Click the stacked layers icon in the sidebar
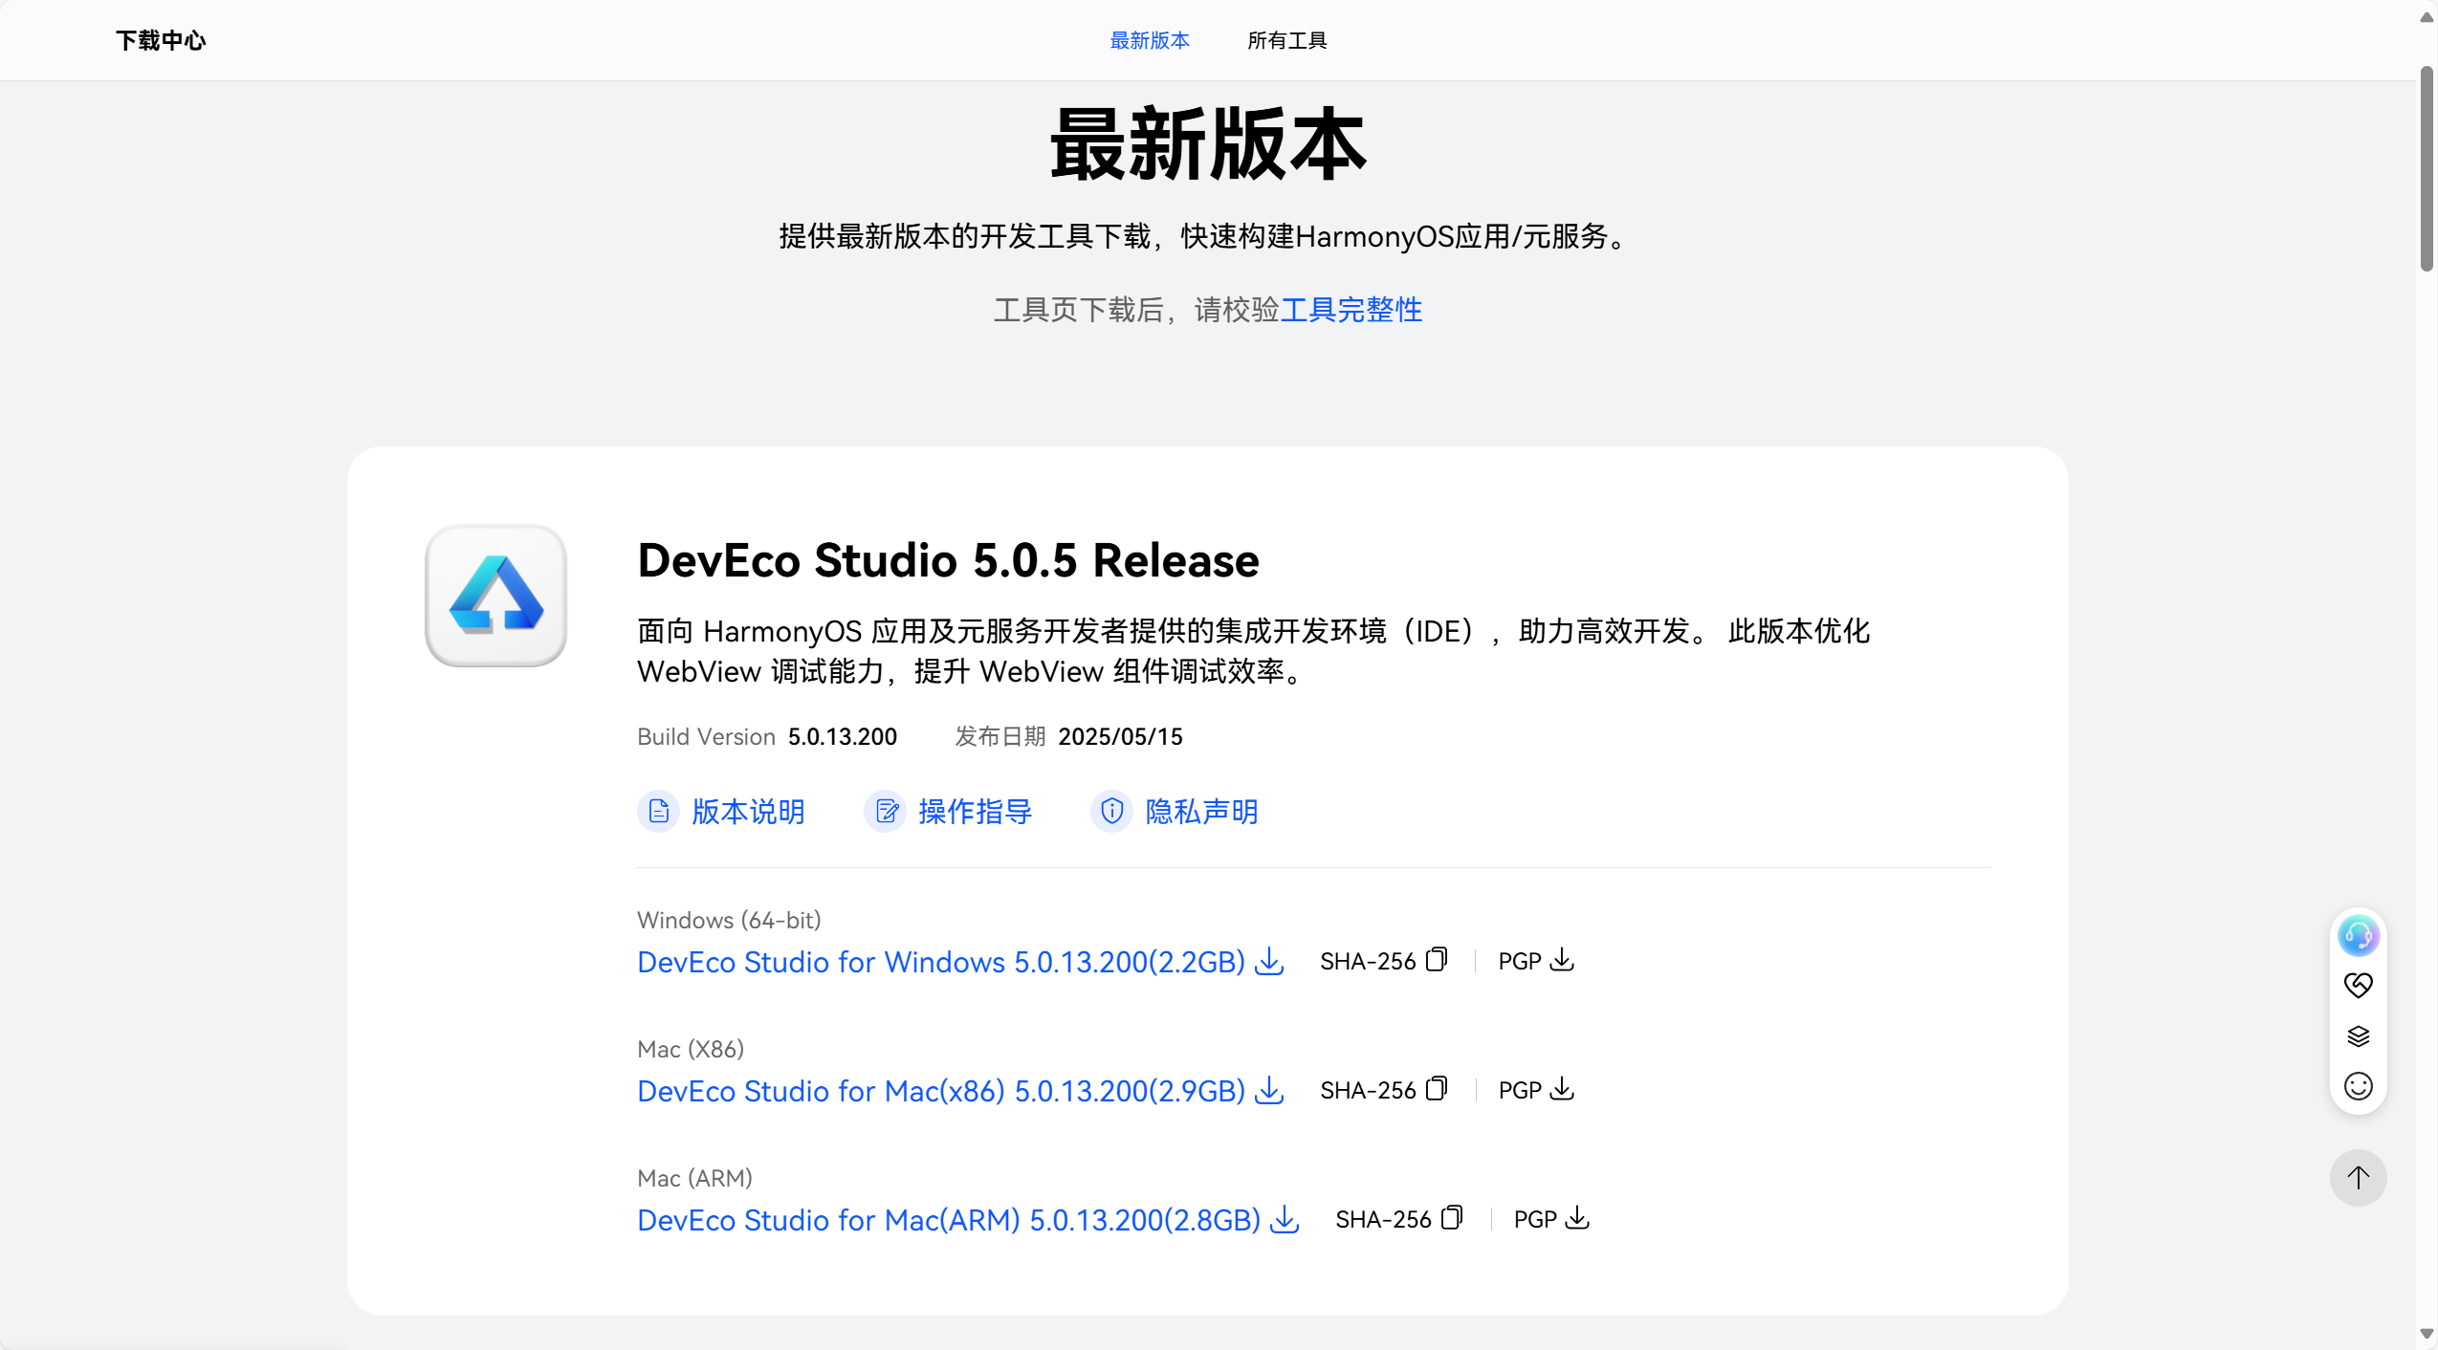Screen dimensions: 2438x1350 (x=2357, y=1035)
